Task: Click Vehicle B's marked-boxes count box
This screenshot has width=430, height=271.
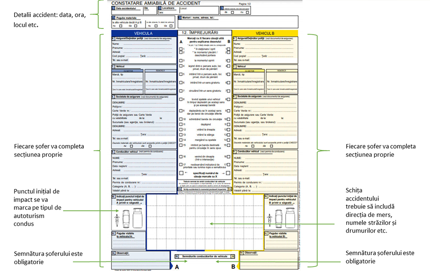Action: [228, 173]
